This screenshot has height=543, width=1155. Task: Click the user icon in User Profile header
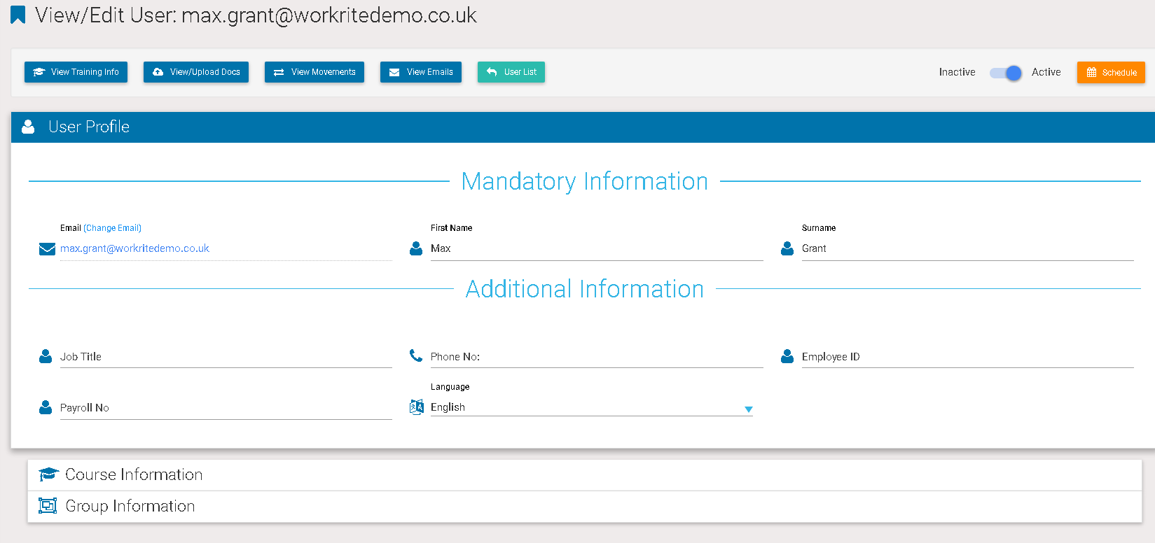tap(28, 127)
